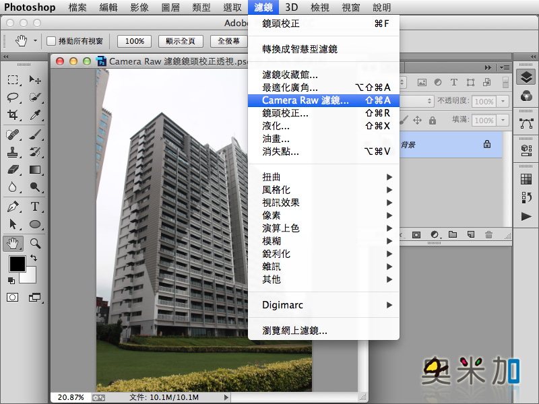Image resolution: width=539 pixels, height=404 pixels.
Task: Open the 填滿 fill dropdown arrow
Action: pyautogui.click(x=503, y=121)
